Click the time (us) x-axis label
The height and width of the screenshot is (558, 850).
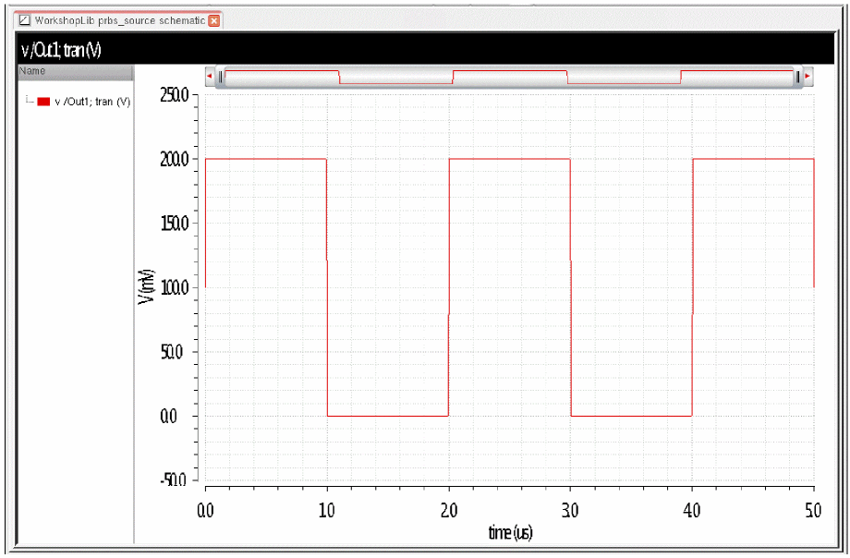tap(510, 532)
